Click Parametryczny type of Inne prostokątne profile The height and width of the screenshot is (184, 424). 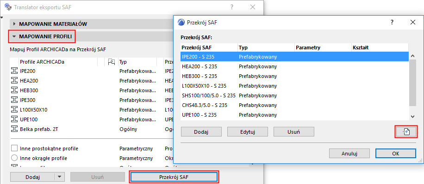[136, 148]
